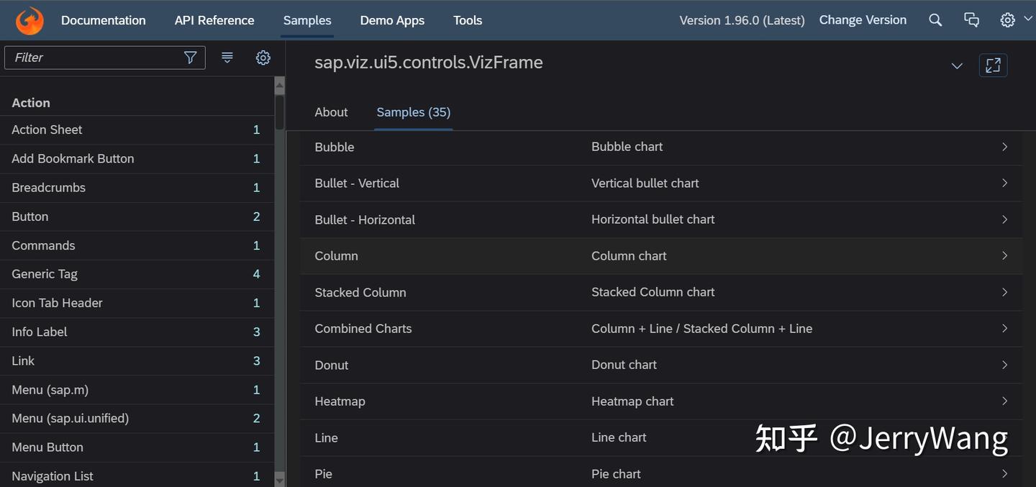Open the search magnifier icon
1036x487 pixels.
click(935, 20)
